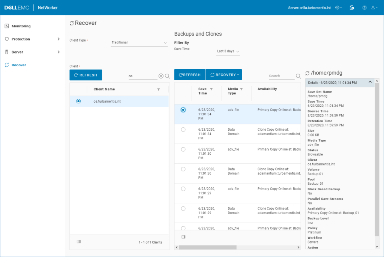The height and width of the screenshot is (257, 384).
Task: Select the 11:01:30 PM Data Domain backup
Action: [183, 169]
